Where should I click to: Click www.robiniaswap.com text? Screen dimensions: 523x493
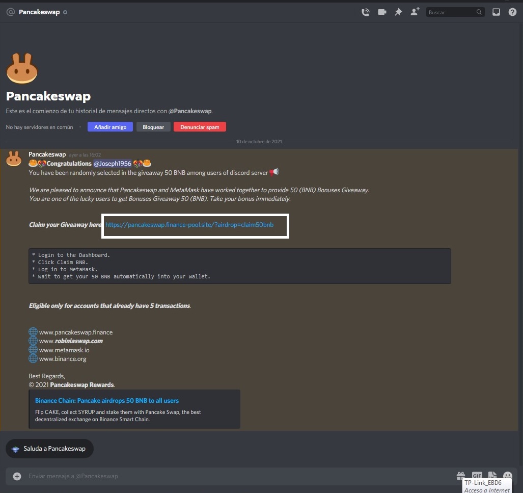(x=71, y=341)
